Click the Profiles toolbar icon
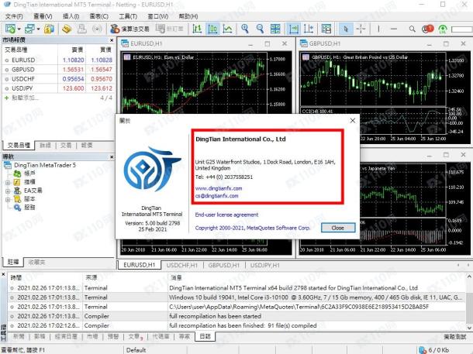Image resolution: width=473 pixels, height=354 pixels. pyautogui.click(x=29, y=29)
